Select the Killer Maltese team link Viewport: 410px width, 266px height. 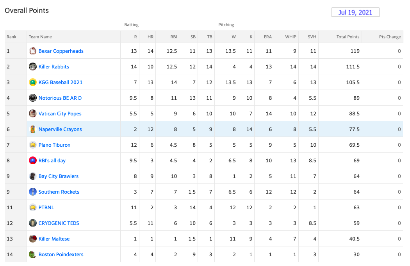54,239
